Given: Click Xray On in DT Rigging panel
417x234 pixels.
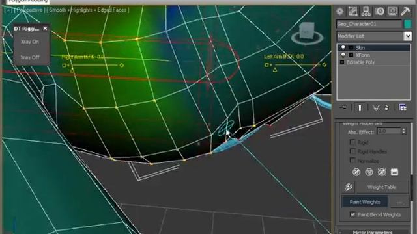Looking at the screenshot, I should click(x=30, y=42).
